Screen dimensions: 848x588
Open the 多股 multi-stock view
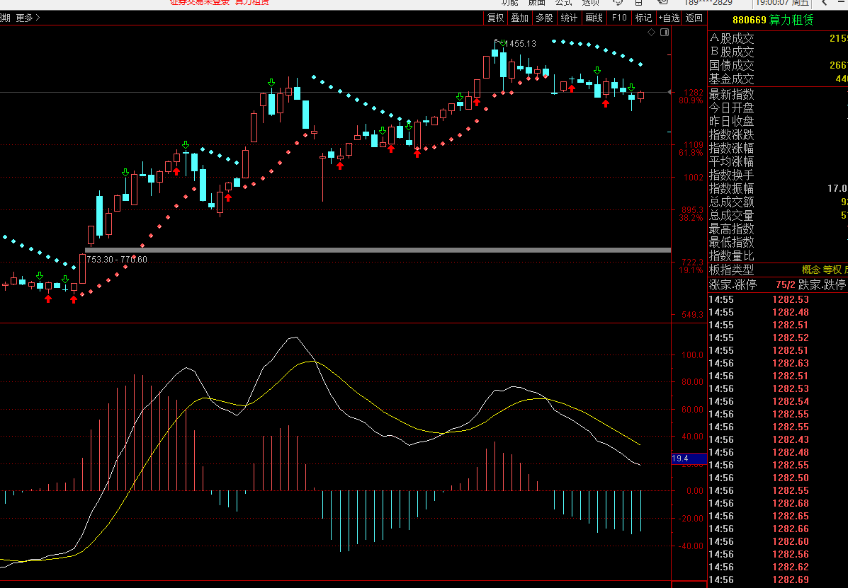pos(544,18)
